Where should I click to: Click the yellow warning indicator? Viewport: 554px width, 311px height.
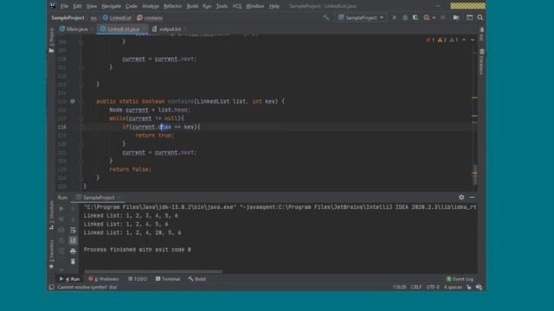click(442, 40)
